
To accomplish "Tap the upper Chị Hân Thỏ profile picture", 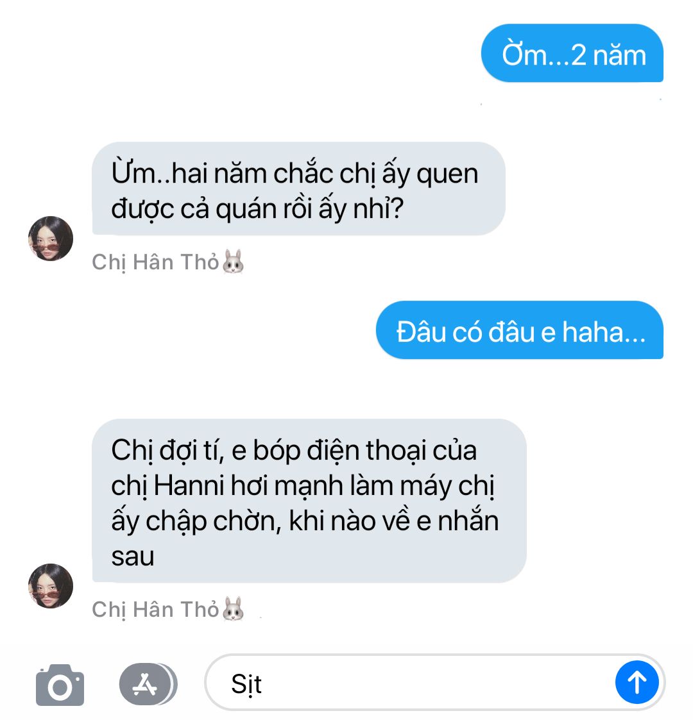I will point(51,239).
